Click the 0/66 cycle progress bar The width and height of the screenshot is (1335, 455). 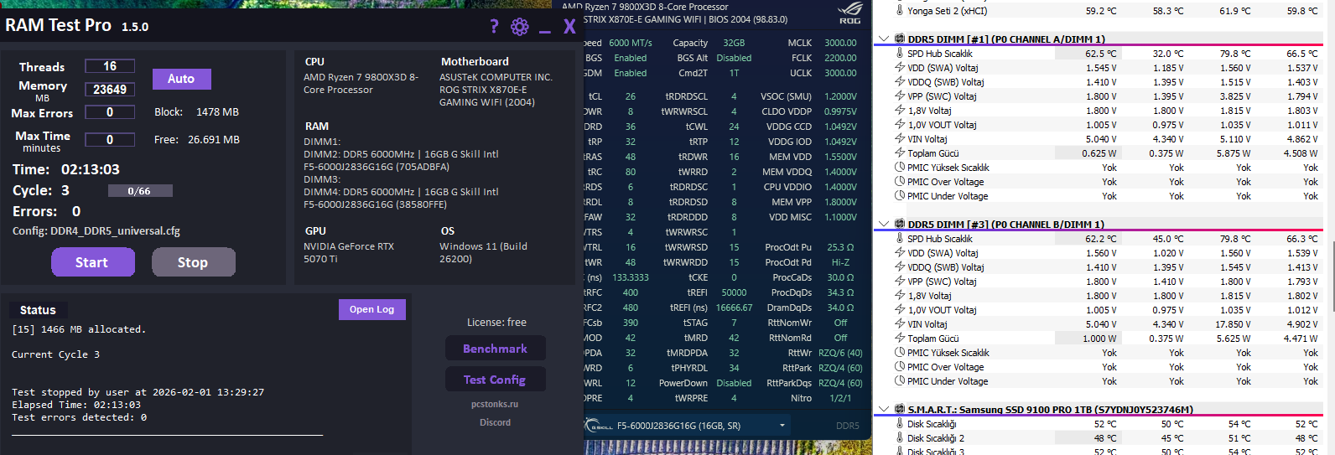tap(140, 191)
